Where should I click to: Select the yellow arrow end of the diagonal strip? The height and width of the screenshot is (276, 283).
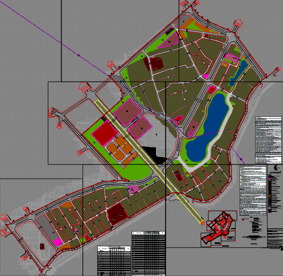tap(201, 222)
